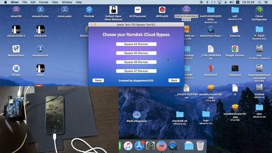Click the clock showing Сб 22:29
Screen dimensions: 272x153
click(248, 2)
